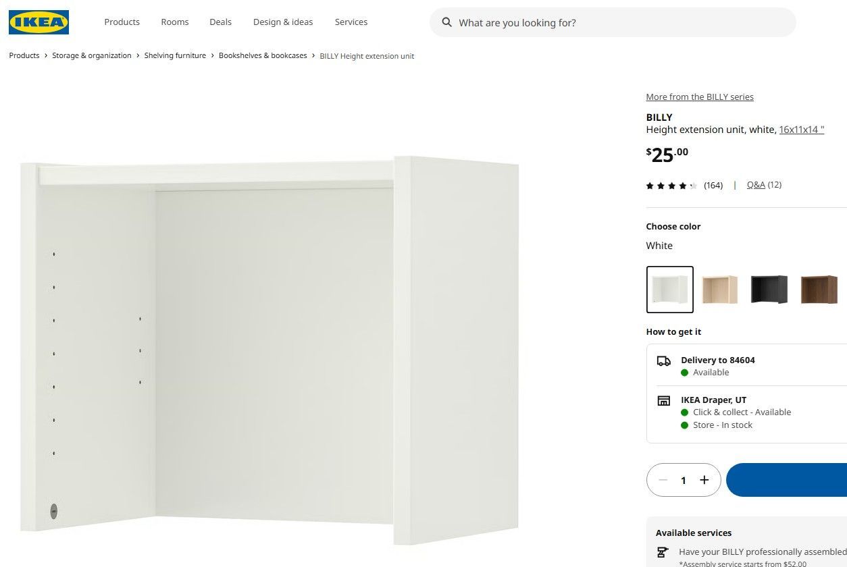
Task: Click the store building icon beside IKEA Draper
Action: click(x=663, y=400)
